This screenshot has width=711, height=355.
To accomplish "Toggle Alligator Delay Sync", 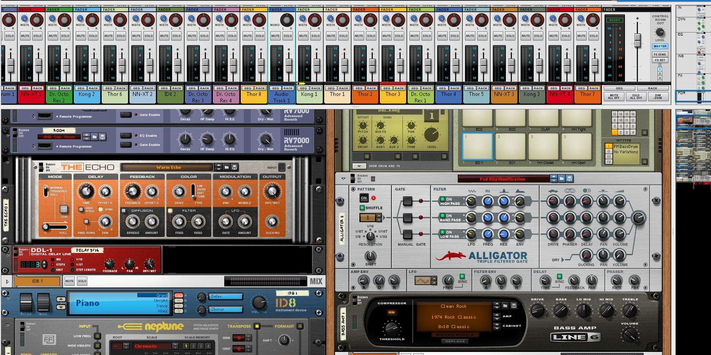I will pyautogui.click(x=560, y=276).
